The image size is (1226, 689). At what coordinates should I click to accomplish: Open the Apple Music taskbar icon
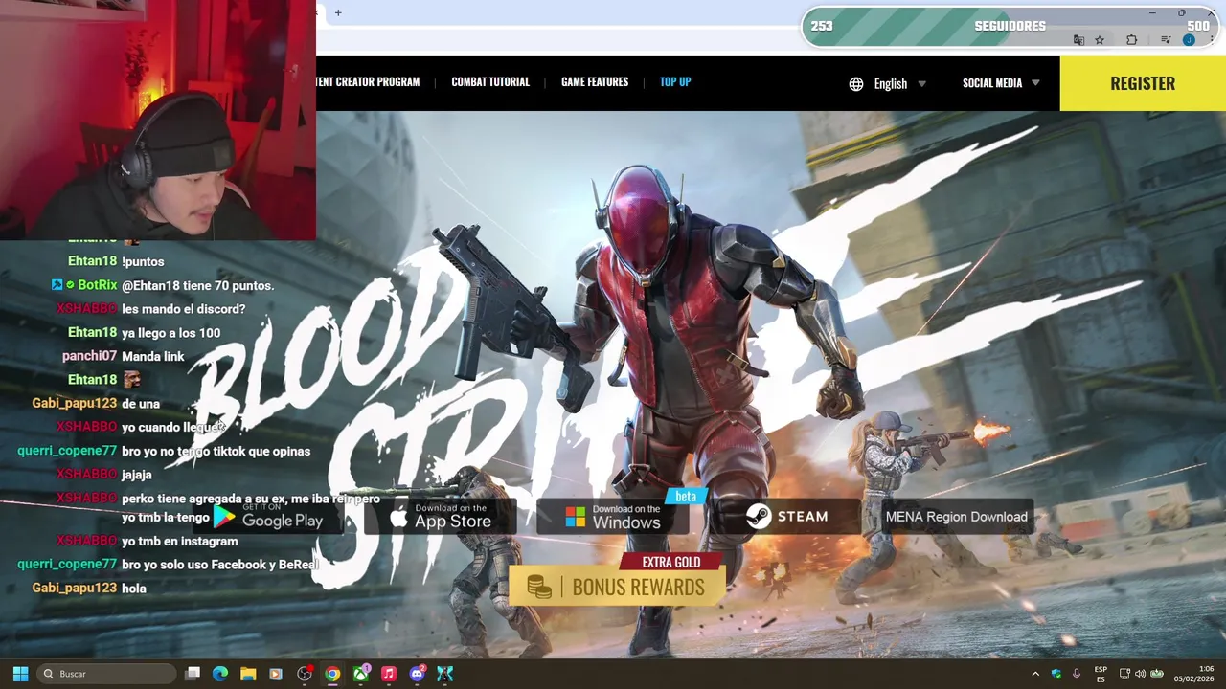tap(389, 674)
